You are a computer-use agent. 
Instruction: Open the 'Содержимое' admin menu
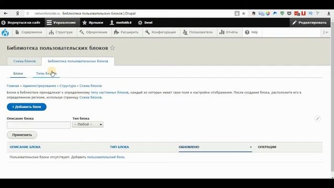[x=29, y=32]
